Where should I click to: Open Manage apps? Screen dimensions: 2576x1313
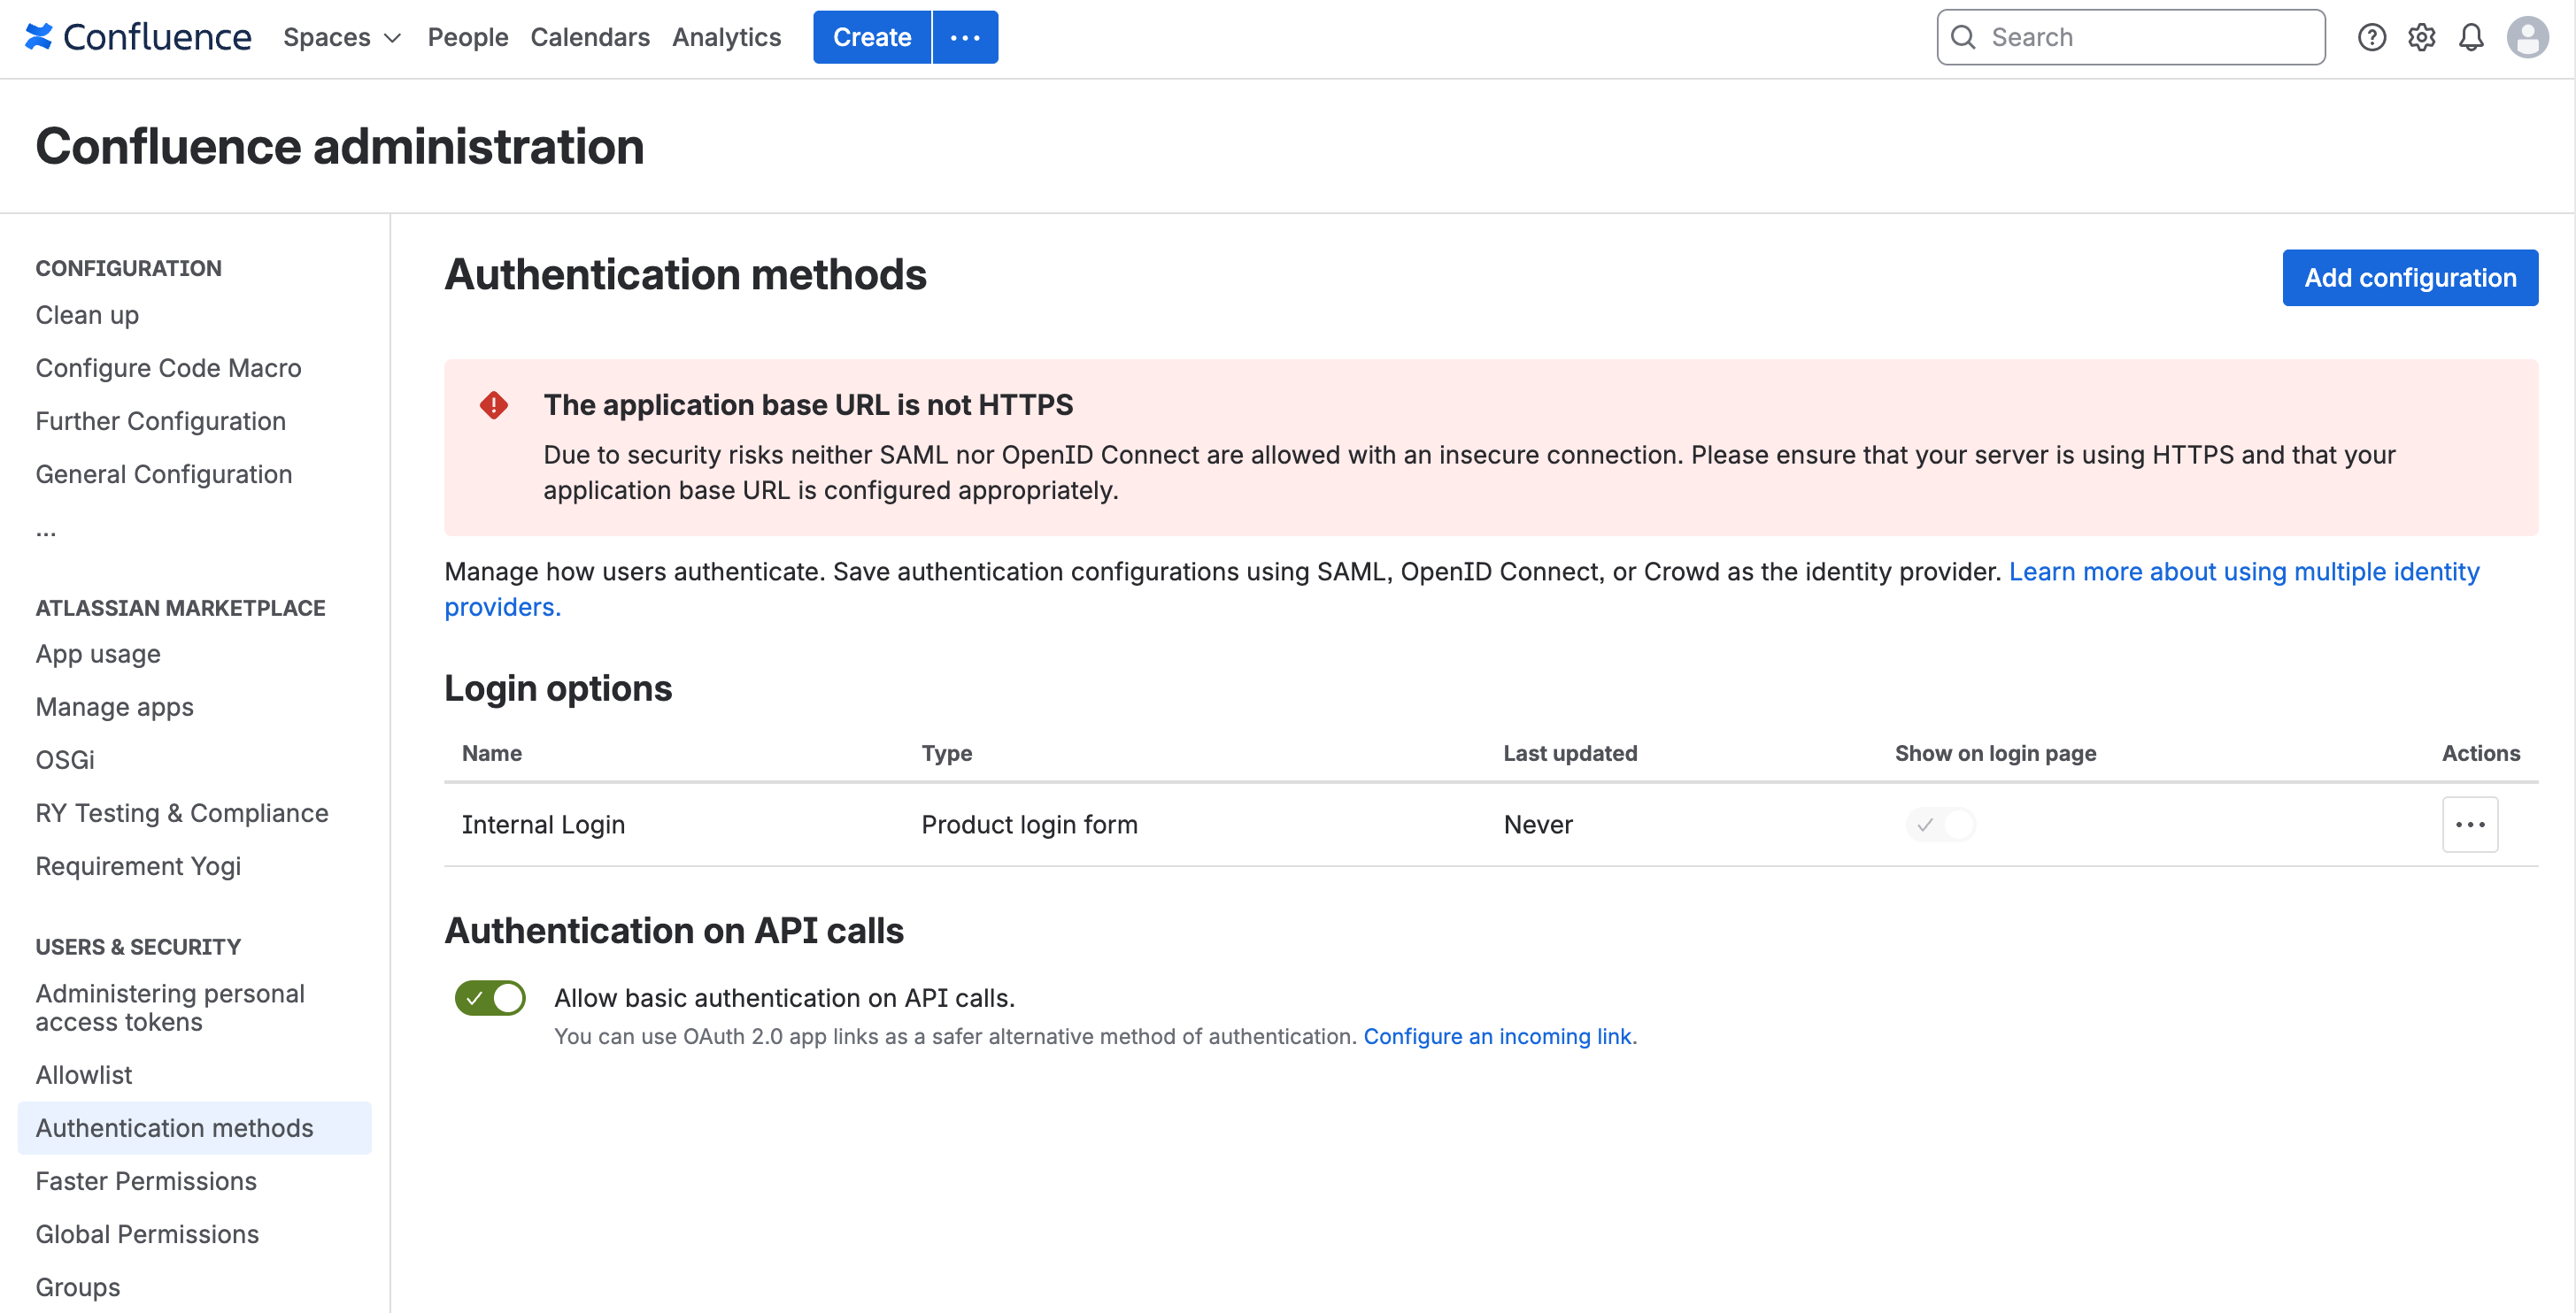[x=115, y=706]
